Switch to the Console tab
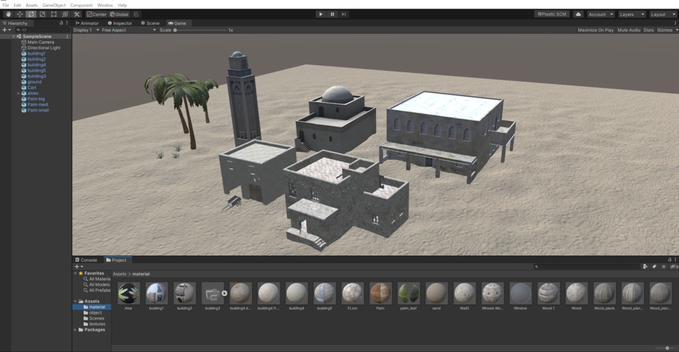Viewport: 679px width, 352px height. pos(86,260)
